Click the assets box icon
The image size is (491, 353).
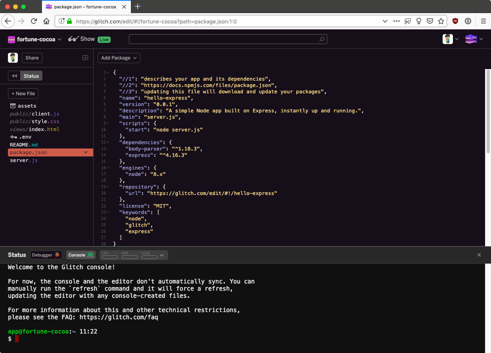pyautogui.click(x=13, y=106)
